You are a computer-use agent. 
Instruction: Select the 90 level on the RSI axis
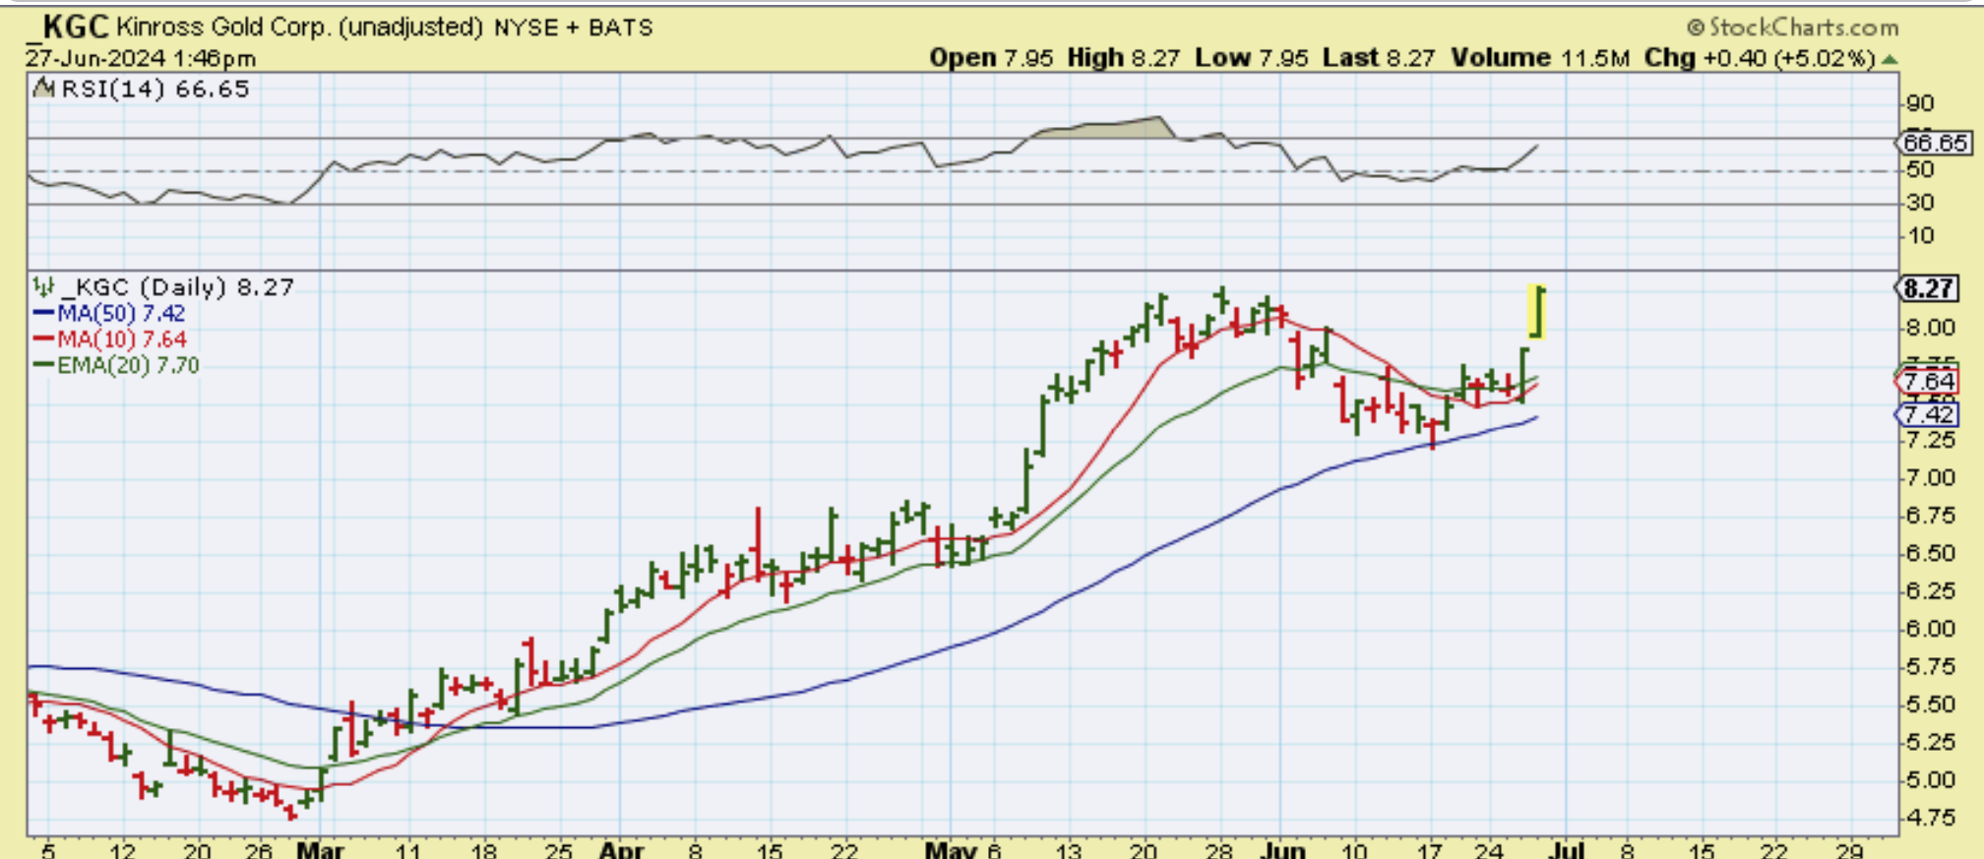point(1920,103)
